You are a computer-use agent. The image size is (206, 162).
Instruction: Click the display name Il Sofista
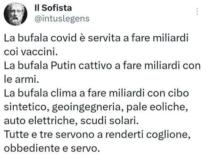click(x=53, y=8)
